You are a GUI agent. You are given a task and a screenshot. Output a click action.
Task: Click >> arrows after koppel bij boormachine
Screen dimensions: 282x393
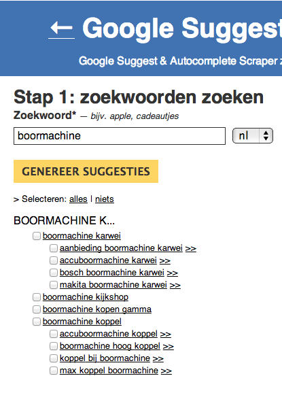pyautogui.click(x=158, y=358)
